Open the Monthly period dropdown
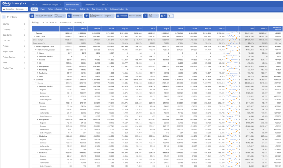 (x=77, y=16)
